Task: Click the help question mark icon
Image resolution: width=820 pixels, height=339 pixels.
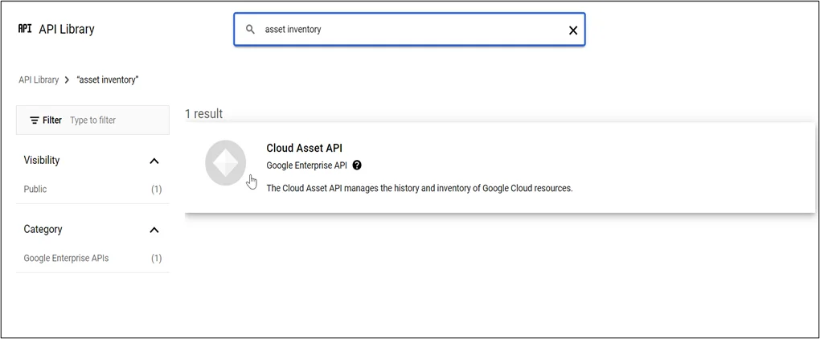Action: [x=357, y=165]
